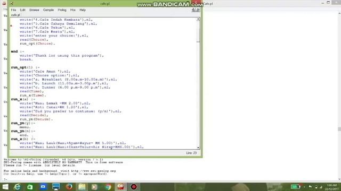
Task: Open the Maxthon browser taskbar icon
Action: (43, 187)
